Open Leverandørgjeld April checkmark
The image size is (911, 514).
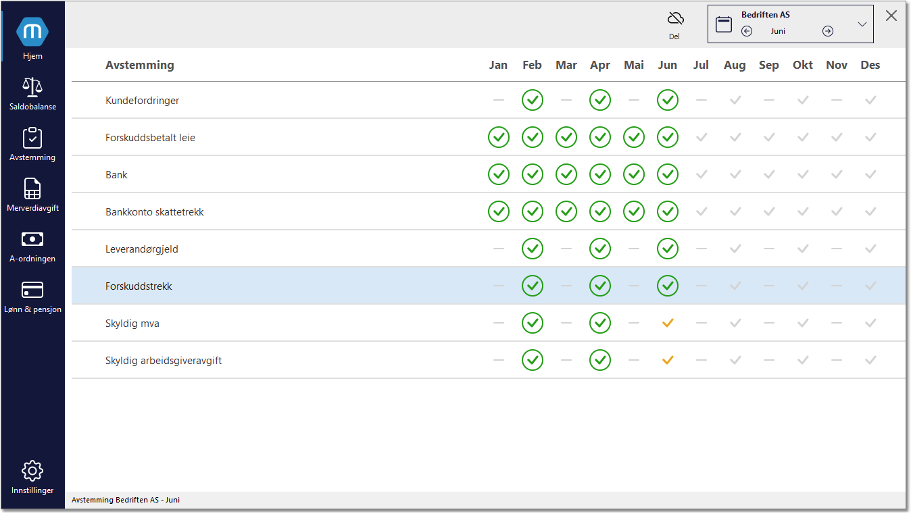point(600,249)
